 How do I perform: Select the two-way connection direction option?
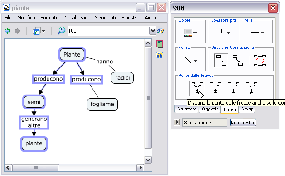(238, 61)
